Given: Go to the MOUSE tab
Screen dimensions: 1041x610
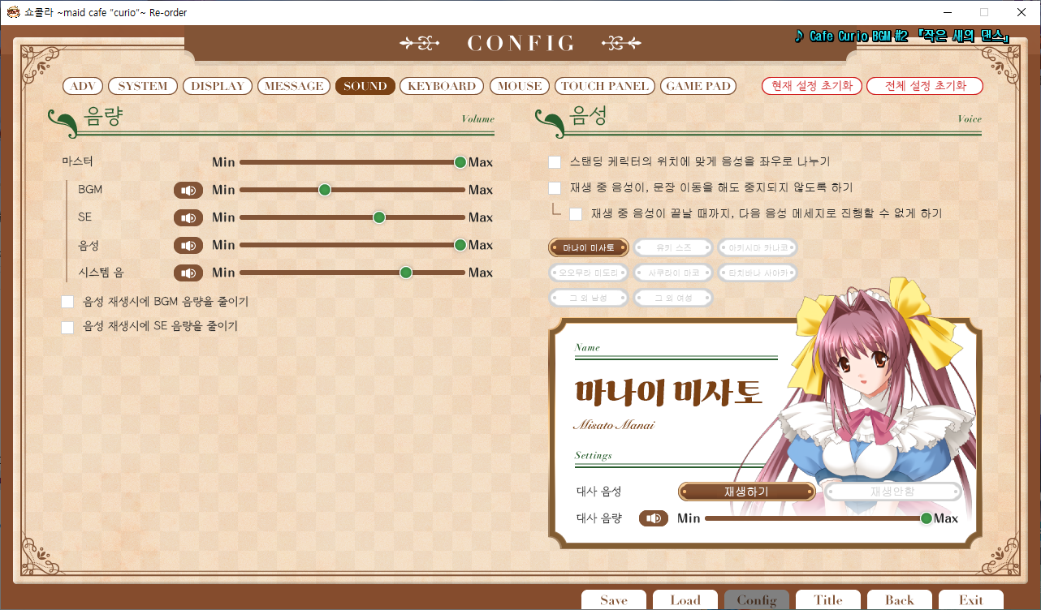Looking at the screenshot, I should tap(520, 86).
